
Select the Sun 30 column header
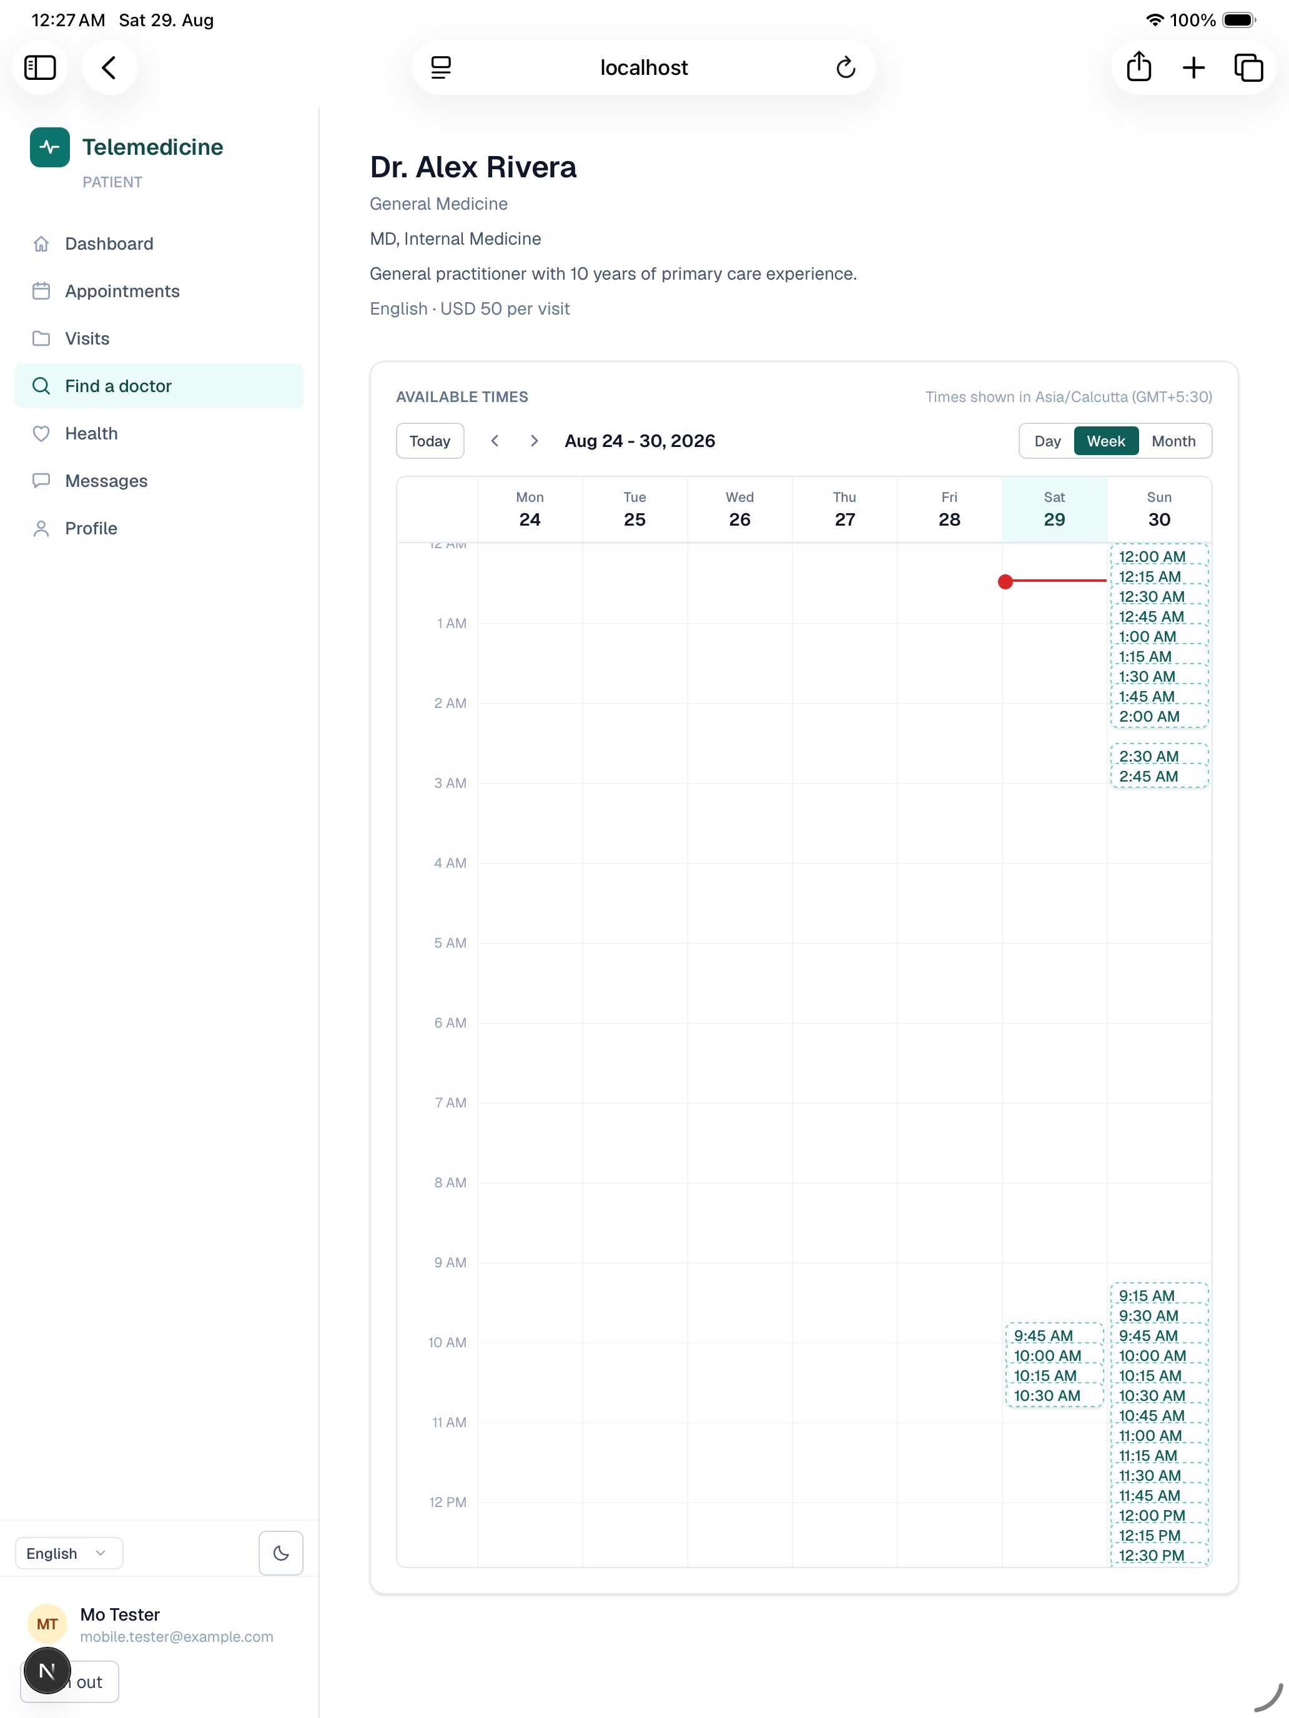pos(1158,509)
